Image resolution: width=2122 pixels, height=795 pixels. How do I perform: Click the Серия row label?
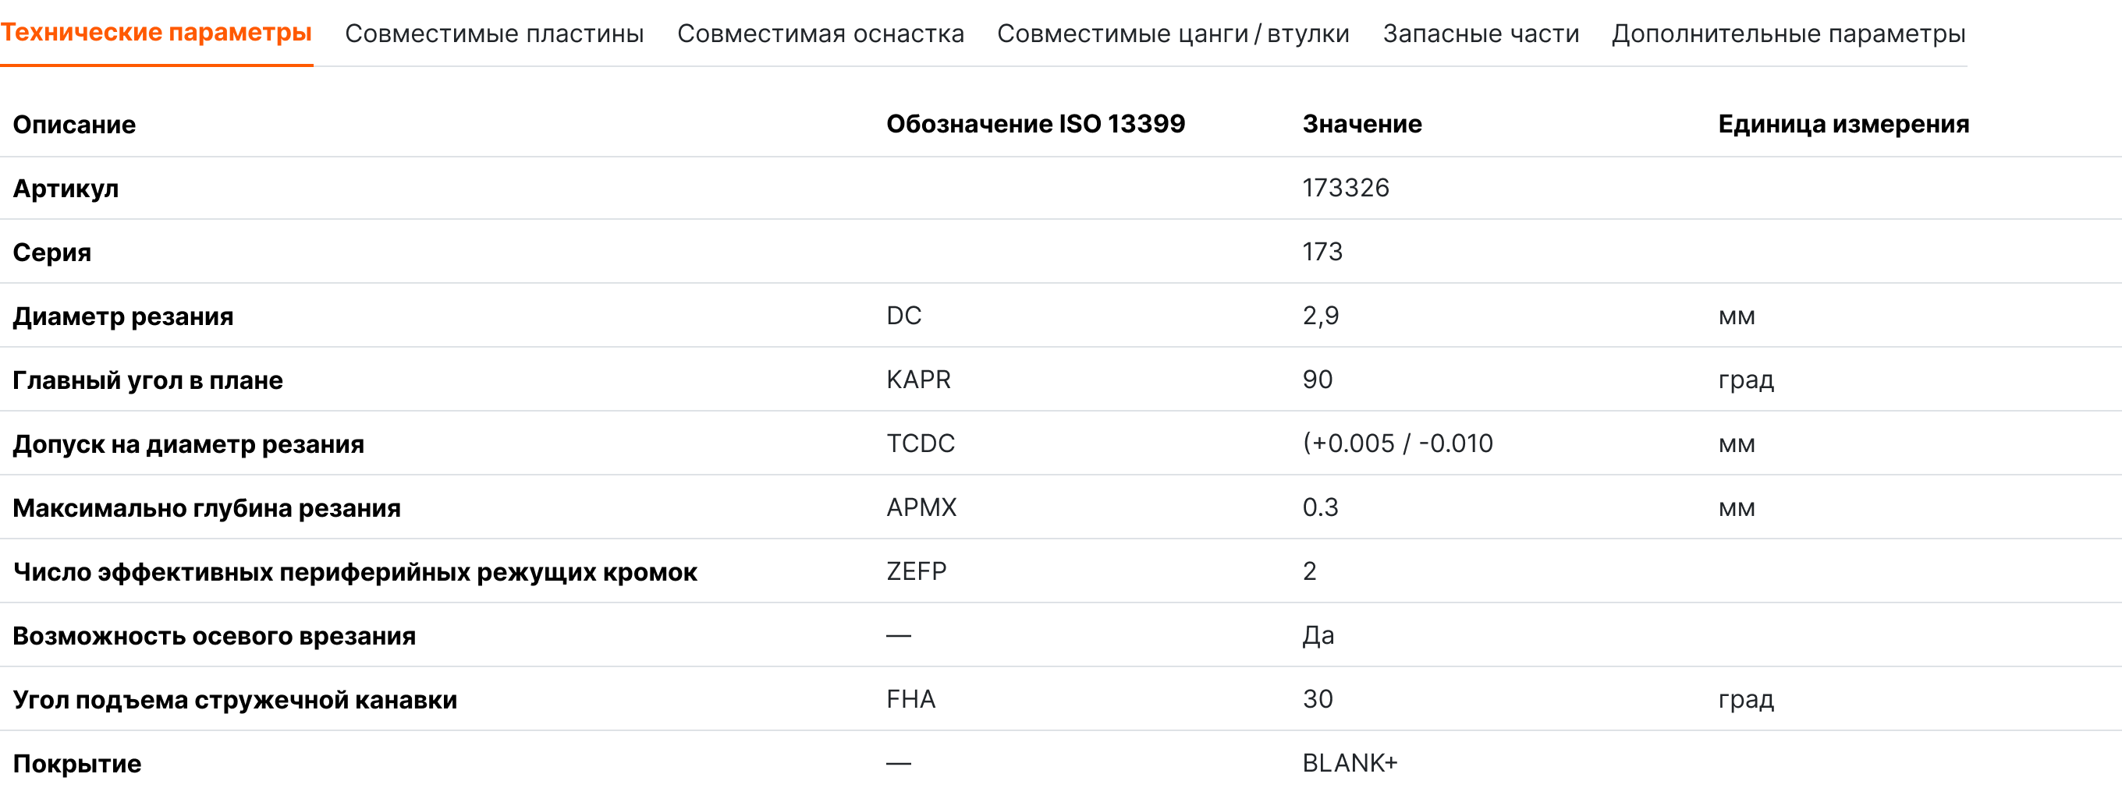(x=52, y=252)
